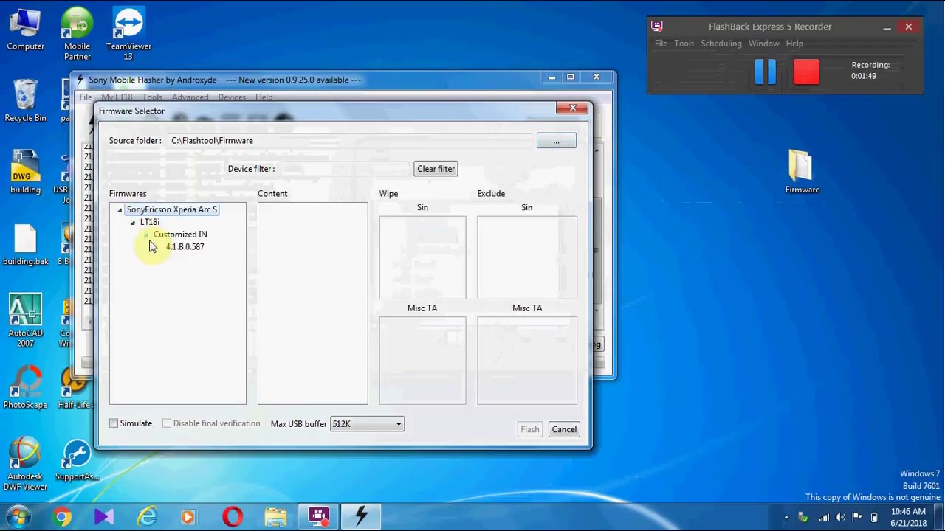This screenshot has height=531, width=945.
Task: Open the PhotoScape desktop shortcut
Action: (25, 388)
